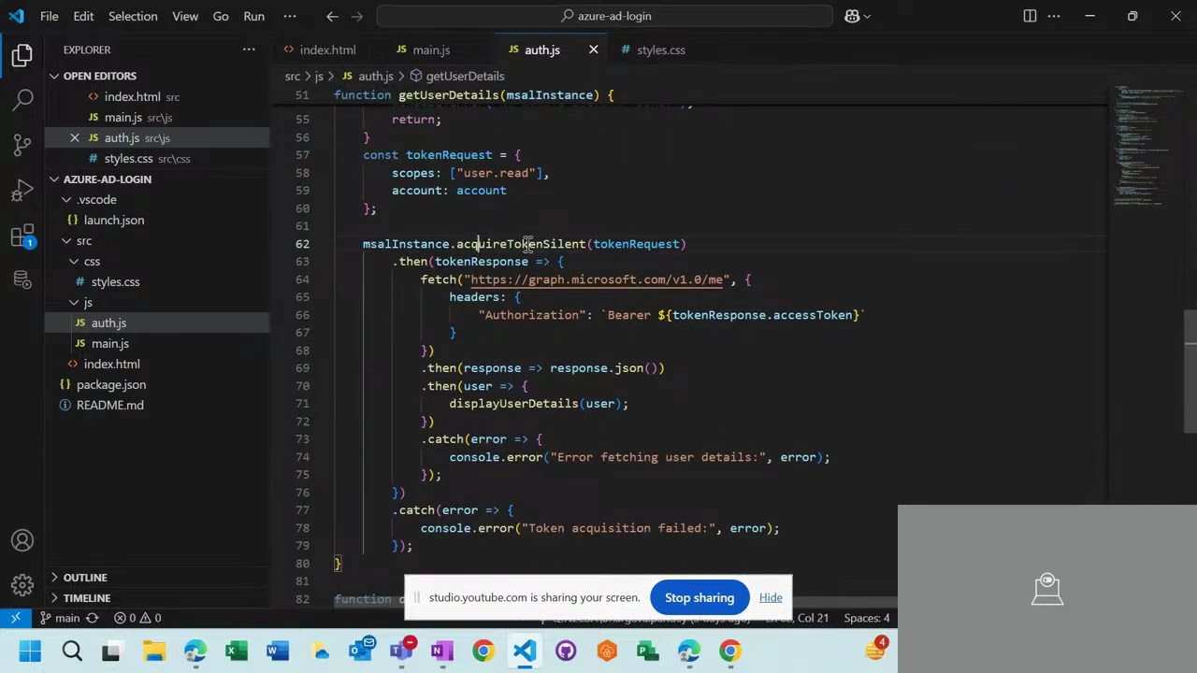Select index.html in Open Editors list
1197x673 pixels.
133,96
